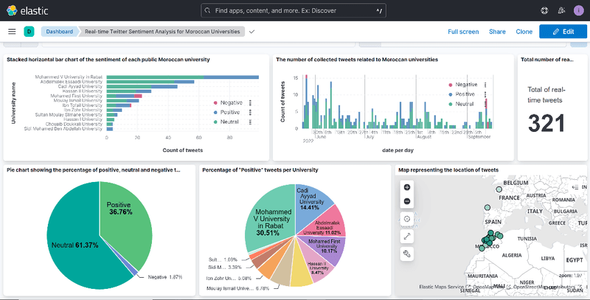
Task: Click the 'Total number of rea...' panel title
Action: 547,60
